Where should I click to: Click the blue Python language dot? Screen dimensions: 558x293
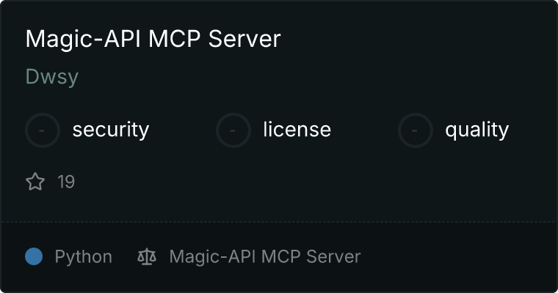tap(34, 256)
